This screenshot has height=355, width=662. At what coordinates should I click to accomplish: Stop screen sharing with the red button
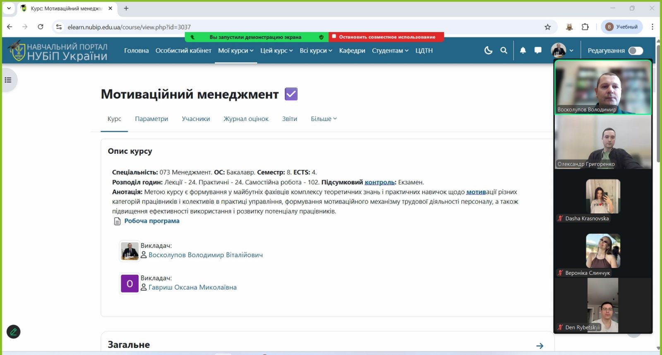click(386, 37)
